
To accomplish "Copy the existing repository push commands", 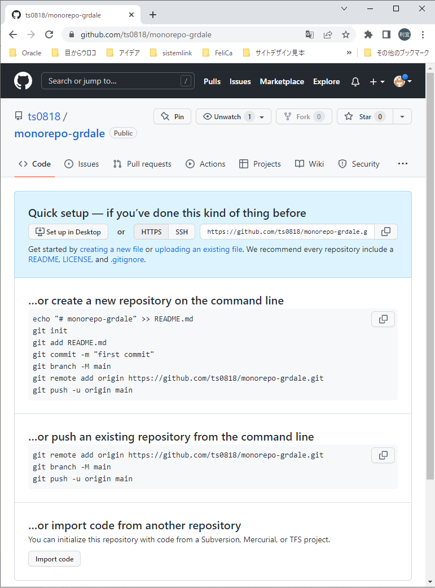I will coord(383,455).
